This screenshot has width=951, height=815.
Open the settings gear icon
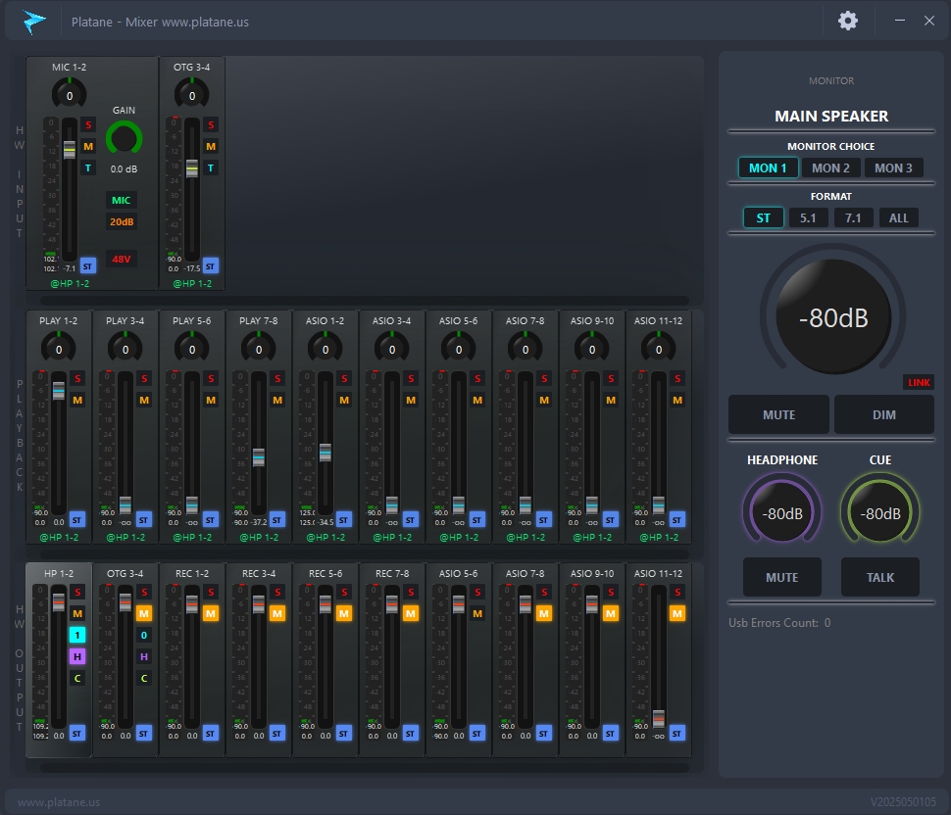tap(847, 22)
